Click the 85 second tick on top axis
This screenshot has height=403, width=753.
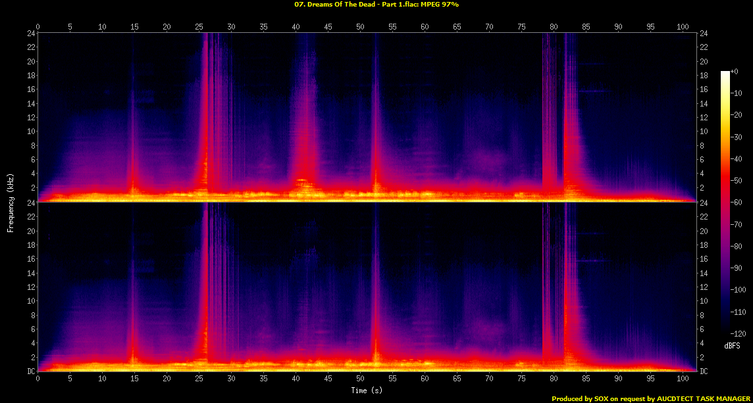[x=586, y=27]
